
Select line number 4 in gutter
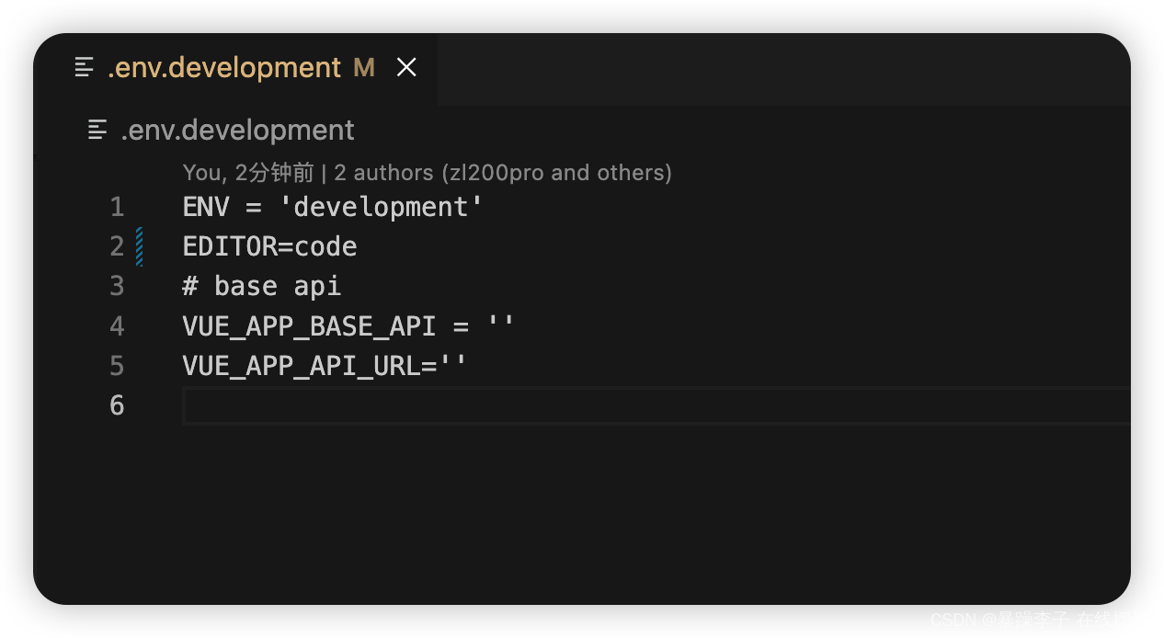117,326
